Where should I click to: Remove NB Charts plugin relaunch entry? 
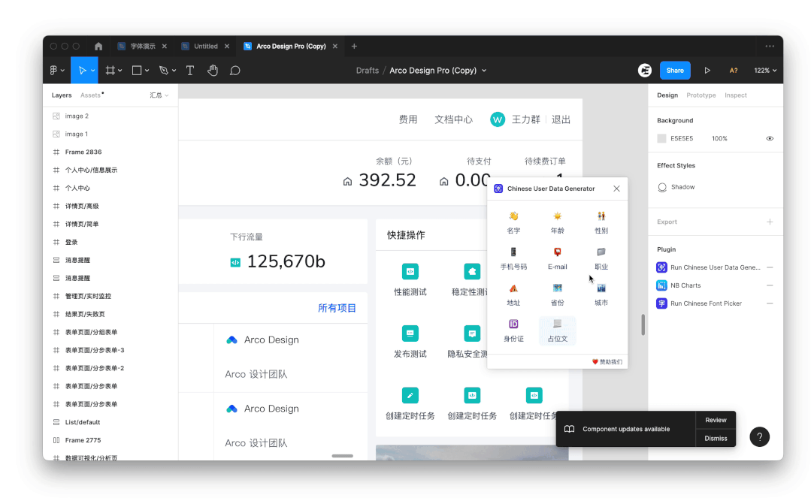coord(770,285)
